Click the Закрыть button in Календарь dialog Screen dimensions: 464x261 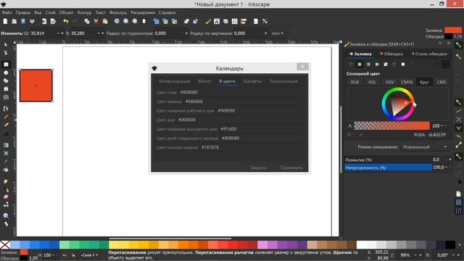click(x=258, y=167)
